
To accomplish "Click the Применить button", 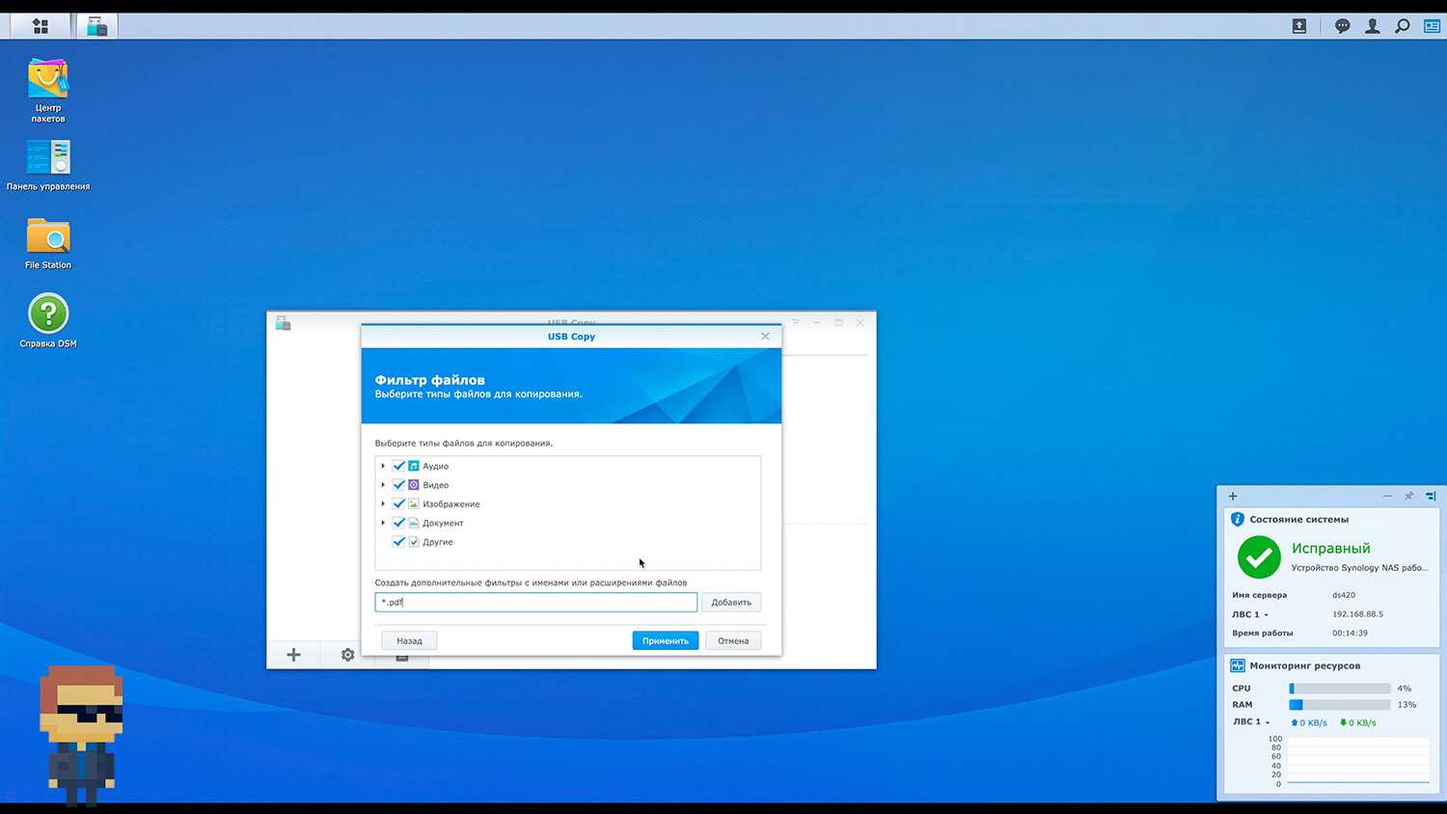I will (665, 640).
